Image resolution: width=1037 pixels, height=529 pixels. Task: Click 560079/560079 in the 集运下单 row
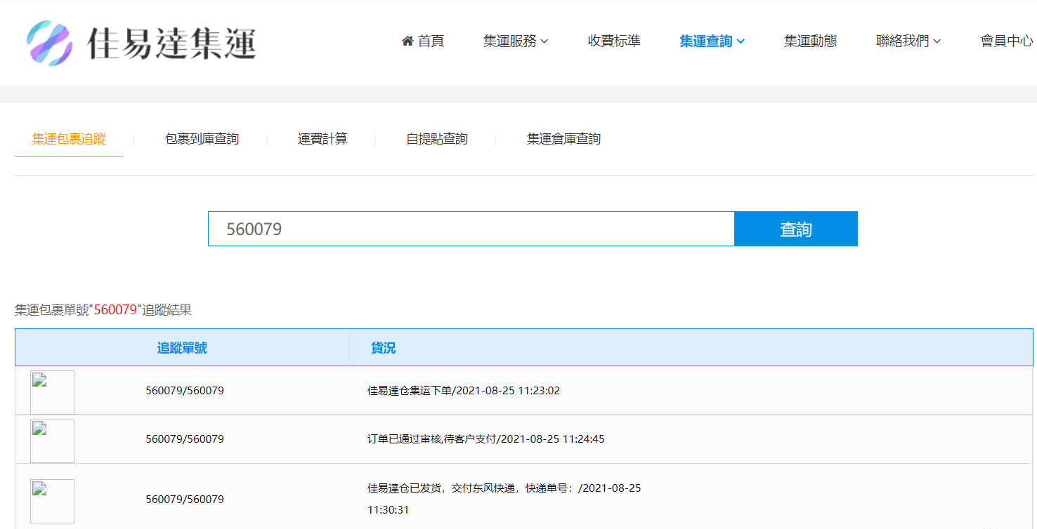coord(185,391)
